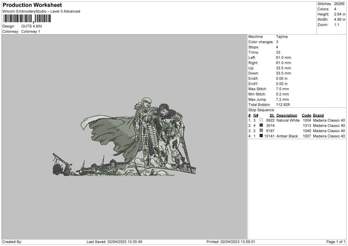Viewport: 348px width, 246px height.
Task: Click the Machine value Tajima
Action: click(x=282, y=37)
